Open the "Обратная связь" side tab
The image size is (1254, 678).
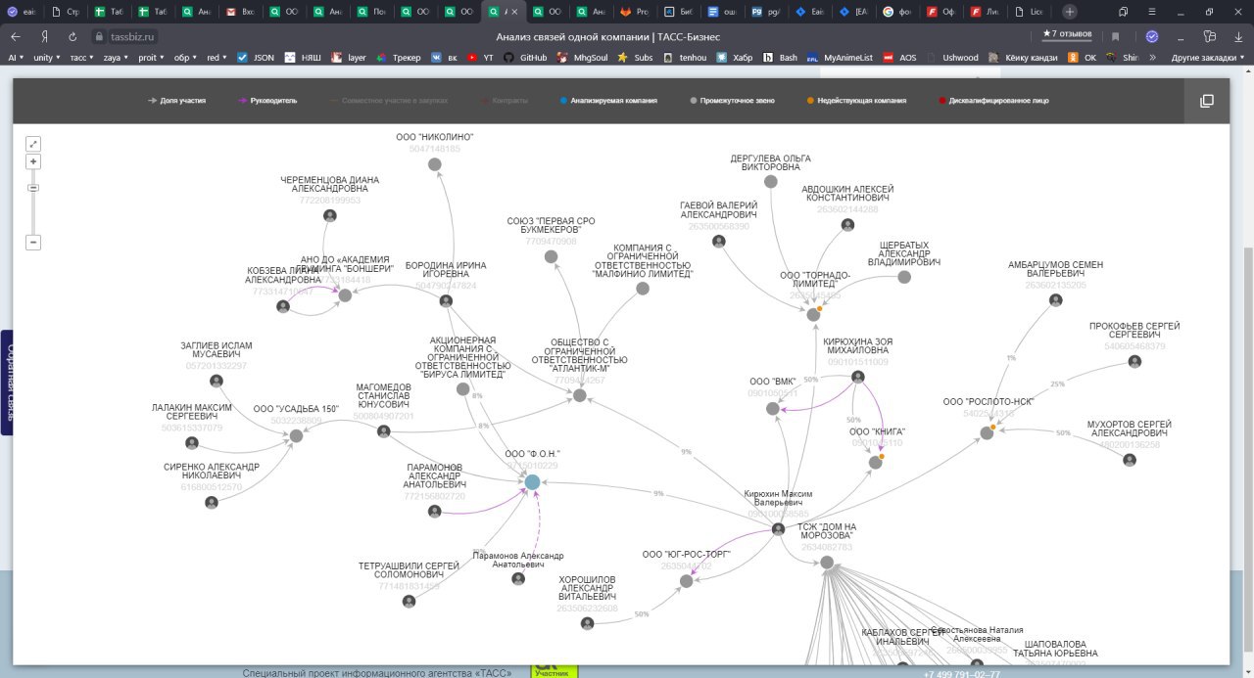(x=9, y=383)
